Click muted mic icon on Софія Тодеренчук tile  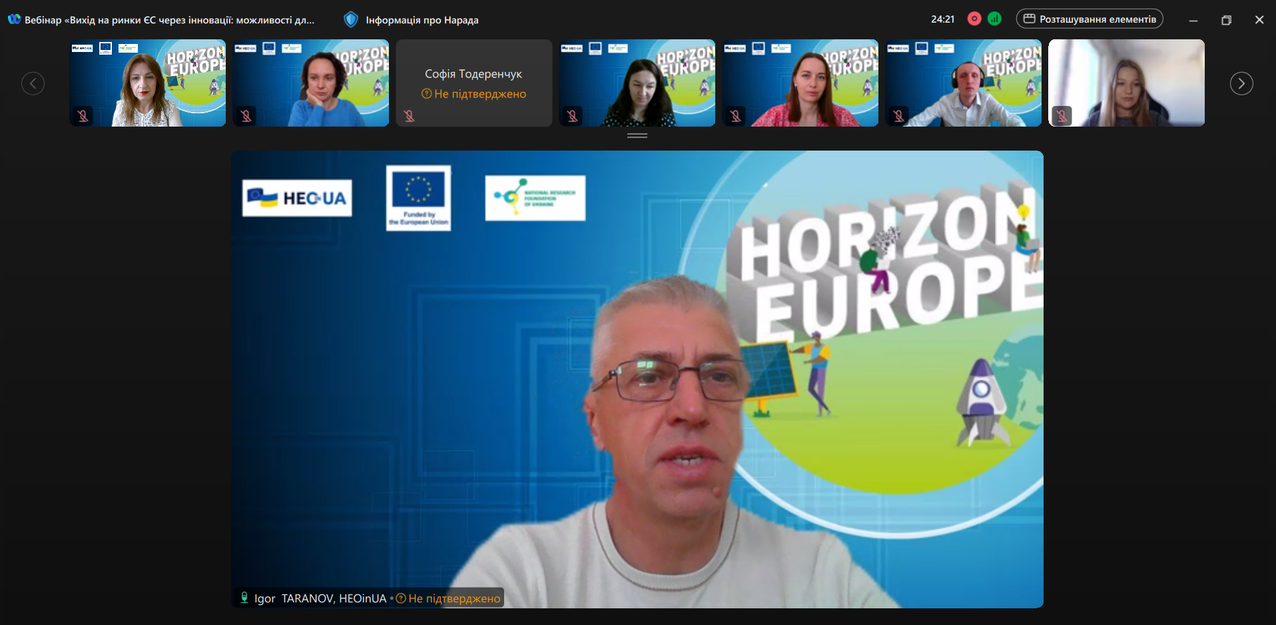coord(409,116)
